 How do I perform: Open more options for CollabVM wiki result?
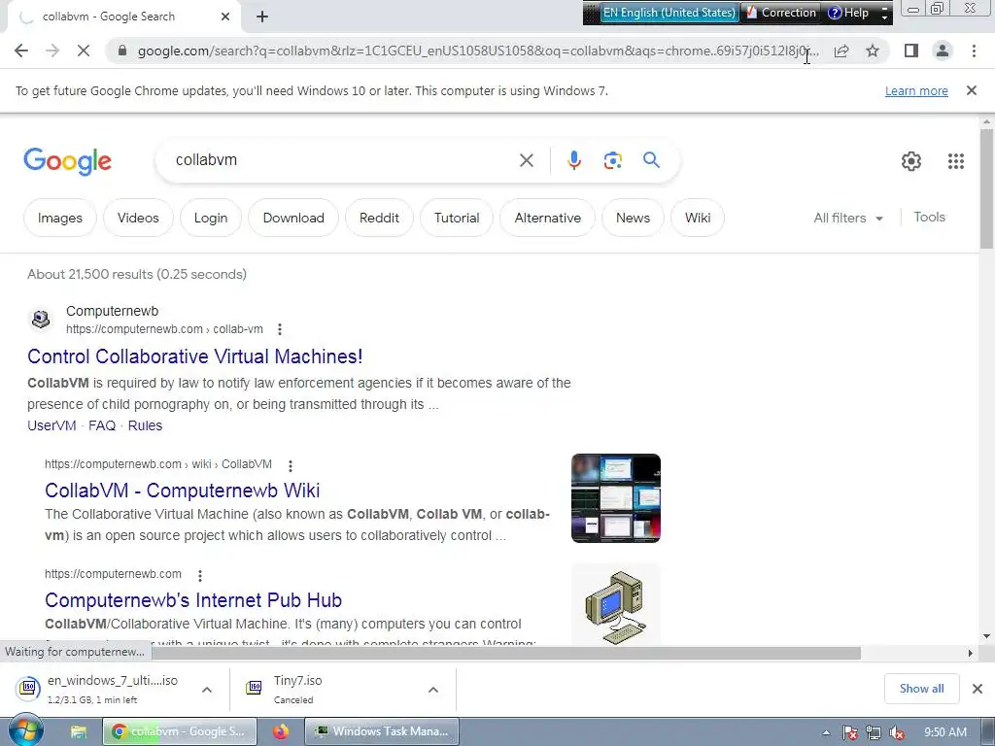tap(290, 465)
